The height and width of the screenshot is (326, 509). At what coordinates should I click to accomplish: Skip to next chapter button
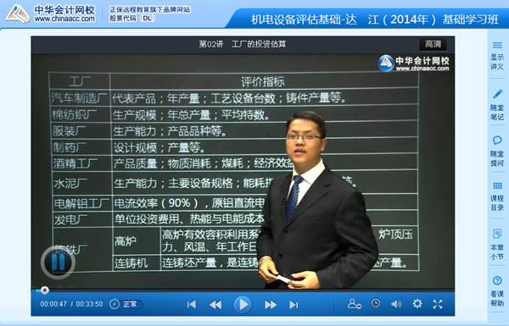click(x=294, y=304)
